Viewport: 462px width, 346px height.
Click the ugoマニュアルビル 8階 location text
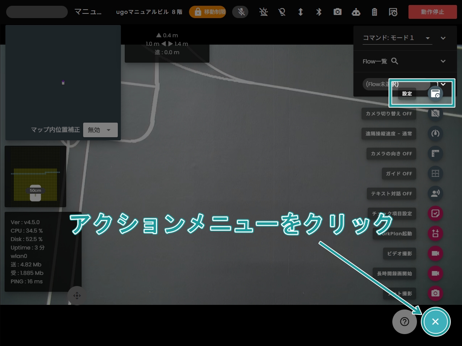pyautogui.click(x=149, y=12)
